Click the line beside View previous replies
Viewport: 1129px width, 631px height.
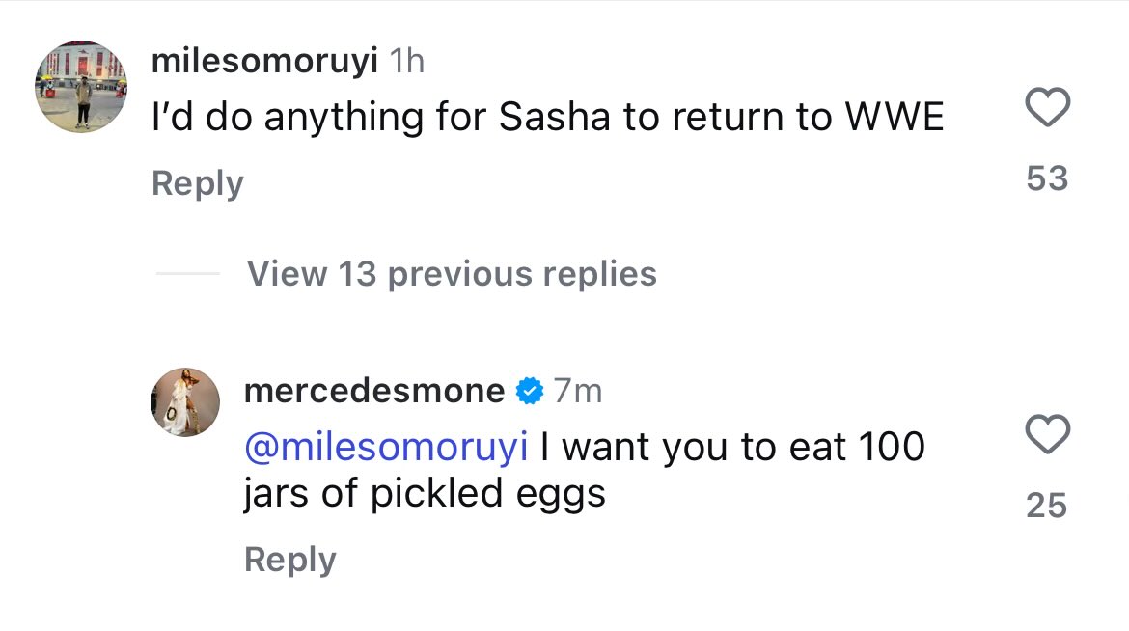point(187,274)
